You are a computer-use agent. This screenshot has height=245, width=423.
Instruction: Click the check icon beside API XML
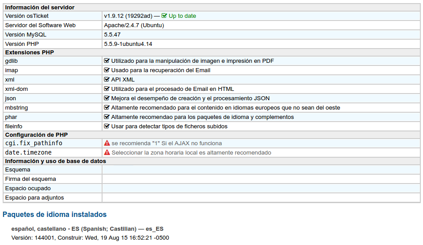[107, 79]
